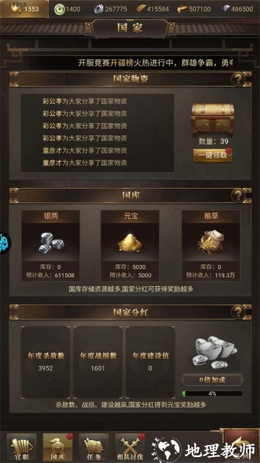
Task: Click the 一键领取 claim button
Action: click(x=212, y=155)
